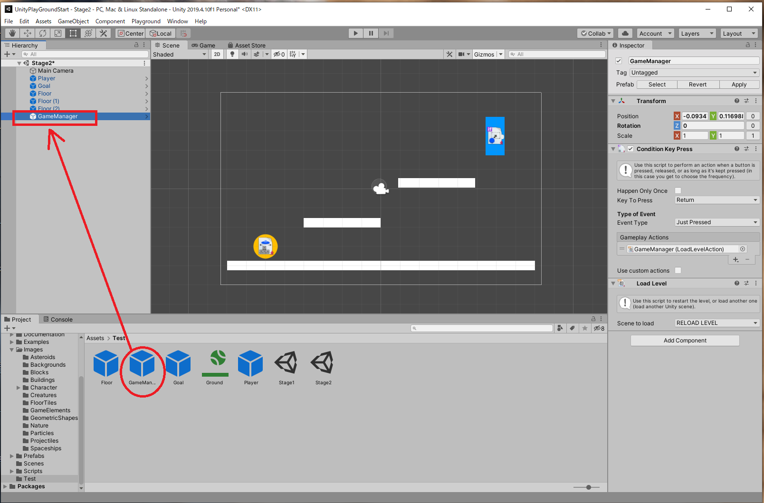Click the object picker for GameManager LoadLevelAction
The width and height of the screenshot is (764, 503).
click(743, 249)
